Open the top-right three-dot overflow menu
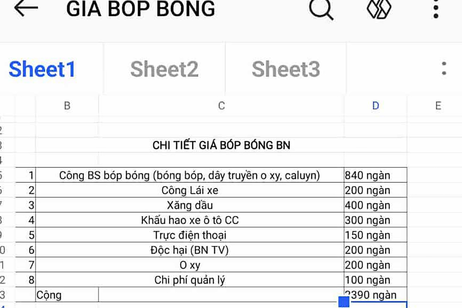The height and width of the screenshot is (308, 462). pyautogui.click(x=436, y=9)
